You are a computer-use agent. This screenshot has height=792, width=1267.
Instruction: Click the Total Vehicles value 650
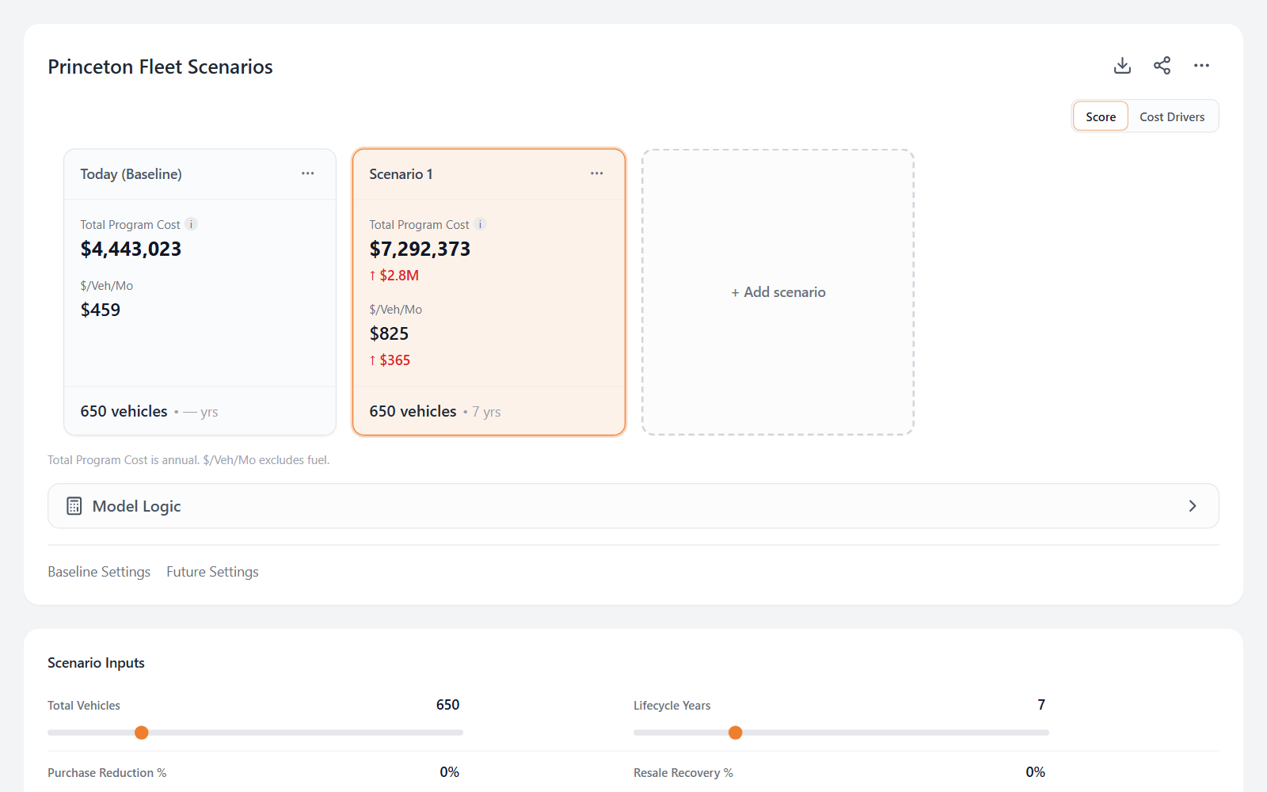point(447,705)
